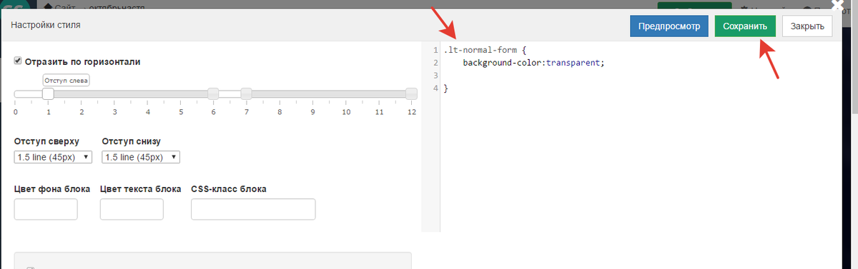This screenshot has width=858, height=269.
Task: Click the Закрыть button
Action: pyautogui.click(x=807, y=26)
